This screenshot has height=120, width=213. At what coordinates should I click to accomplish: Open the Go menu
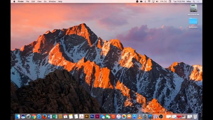pos(45,1)
